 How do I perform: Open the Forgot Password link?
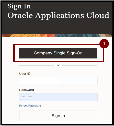point(30,106)
